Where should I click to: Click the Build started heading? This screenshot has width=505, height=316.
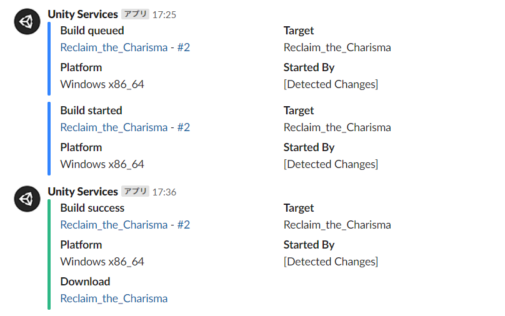click(91, 111)
